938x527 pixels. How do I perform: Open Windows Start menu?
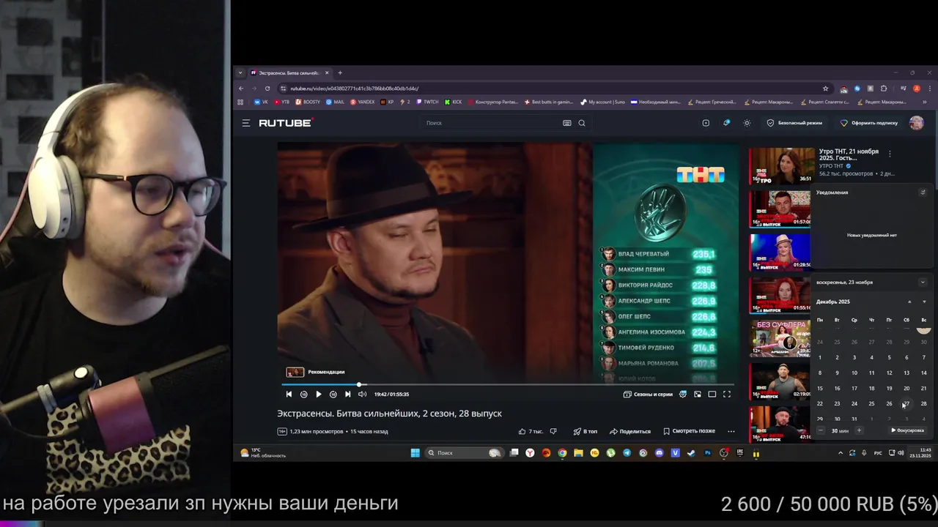click(415, 453)
